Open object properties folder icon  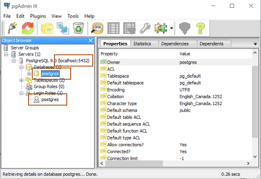tap(47, 28)
